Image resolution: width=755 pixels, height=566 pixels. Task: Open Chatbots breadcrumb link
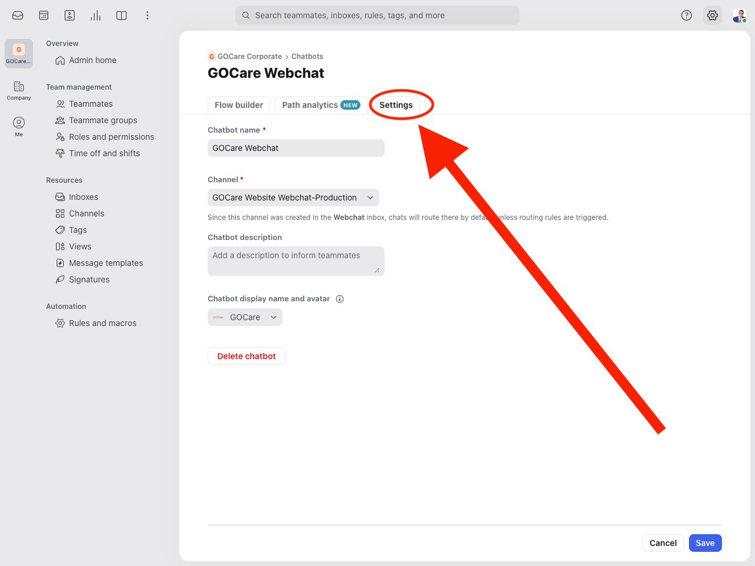click(x=307, y=57)
